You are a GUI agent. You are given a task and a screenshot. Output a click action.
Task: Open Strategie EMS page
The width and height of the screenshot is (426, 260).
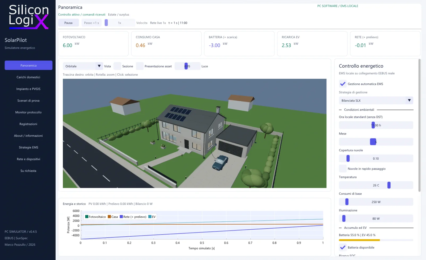[28, 147]
